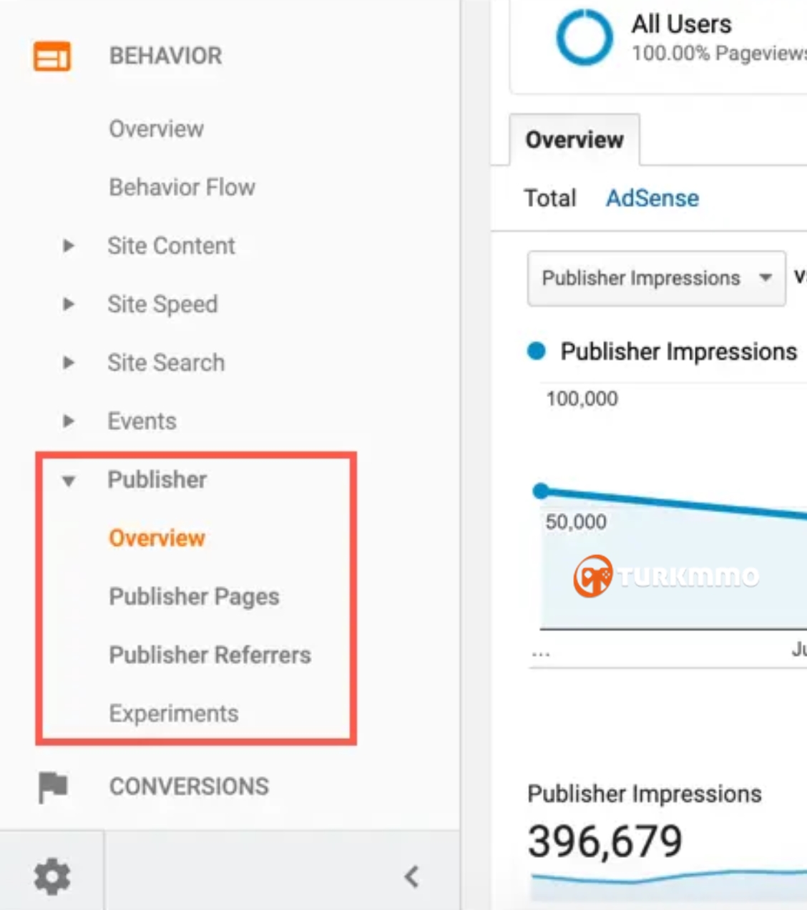Collapse sidebar with the left chevron
The image size is (807, 910).
(411, 876)
